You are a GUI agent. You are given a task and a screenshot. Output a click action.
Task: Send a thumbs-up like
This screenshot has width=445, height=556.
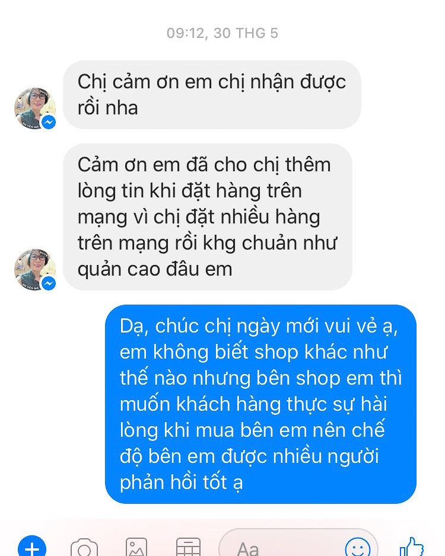pos(412,548)
